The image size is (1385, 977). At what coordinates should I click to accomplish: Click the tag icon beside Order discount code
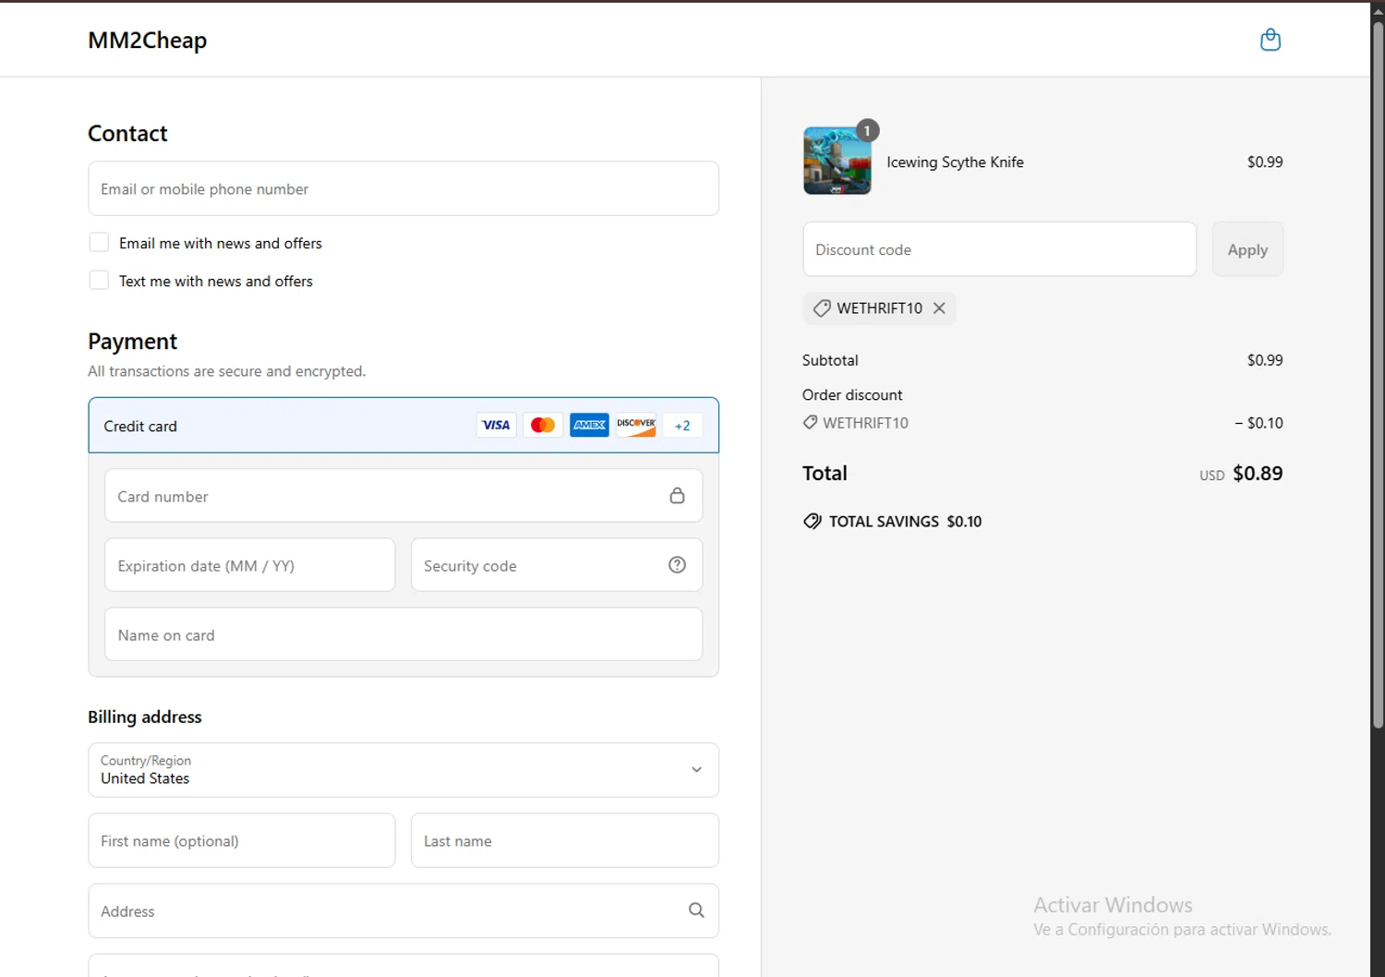coord(810,422)
